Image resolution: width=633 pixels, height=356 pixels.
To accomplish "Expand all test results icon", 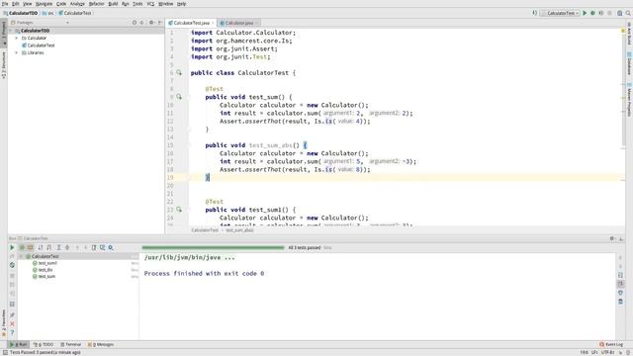I will point(58,247).
